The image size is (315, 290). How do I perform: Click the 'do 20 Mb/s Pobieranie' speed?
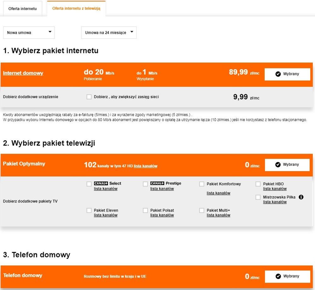[99, 74]
